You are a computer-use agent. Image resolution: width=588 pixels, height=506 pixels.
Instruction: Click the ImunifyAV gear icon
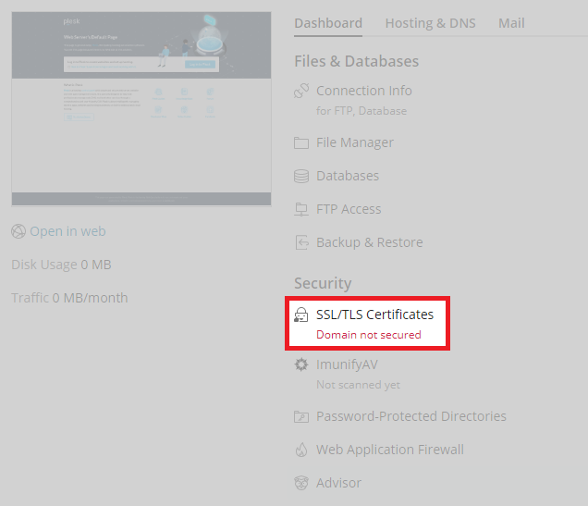pos(301,364)
